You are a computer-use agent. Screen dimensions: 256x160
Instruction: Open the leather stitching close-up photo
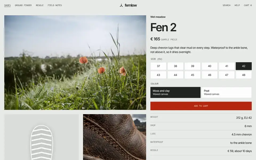click(114, 137)
